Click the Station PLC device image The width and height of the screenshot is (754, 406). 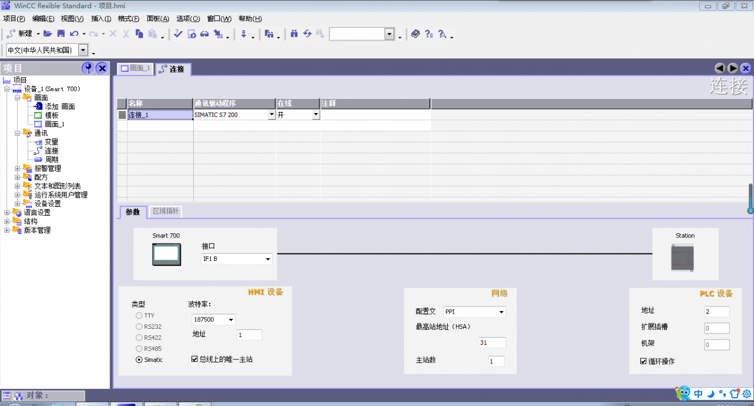point(684,257)
